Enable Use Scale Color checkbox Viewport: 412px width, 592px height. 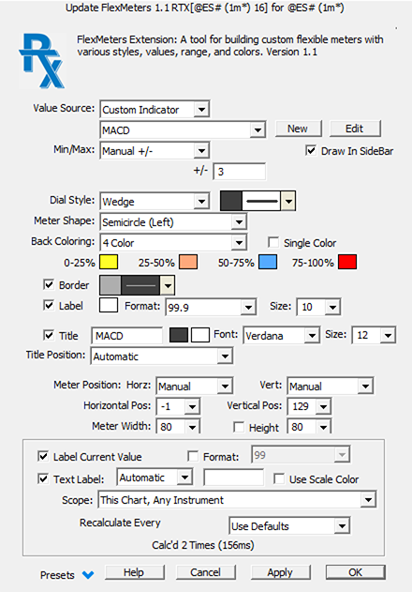(x=279, y=478)
